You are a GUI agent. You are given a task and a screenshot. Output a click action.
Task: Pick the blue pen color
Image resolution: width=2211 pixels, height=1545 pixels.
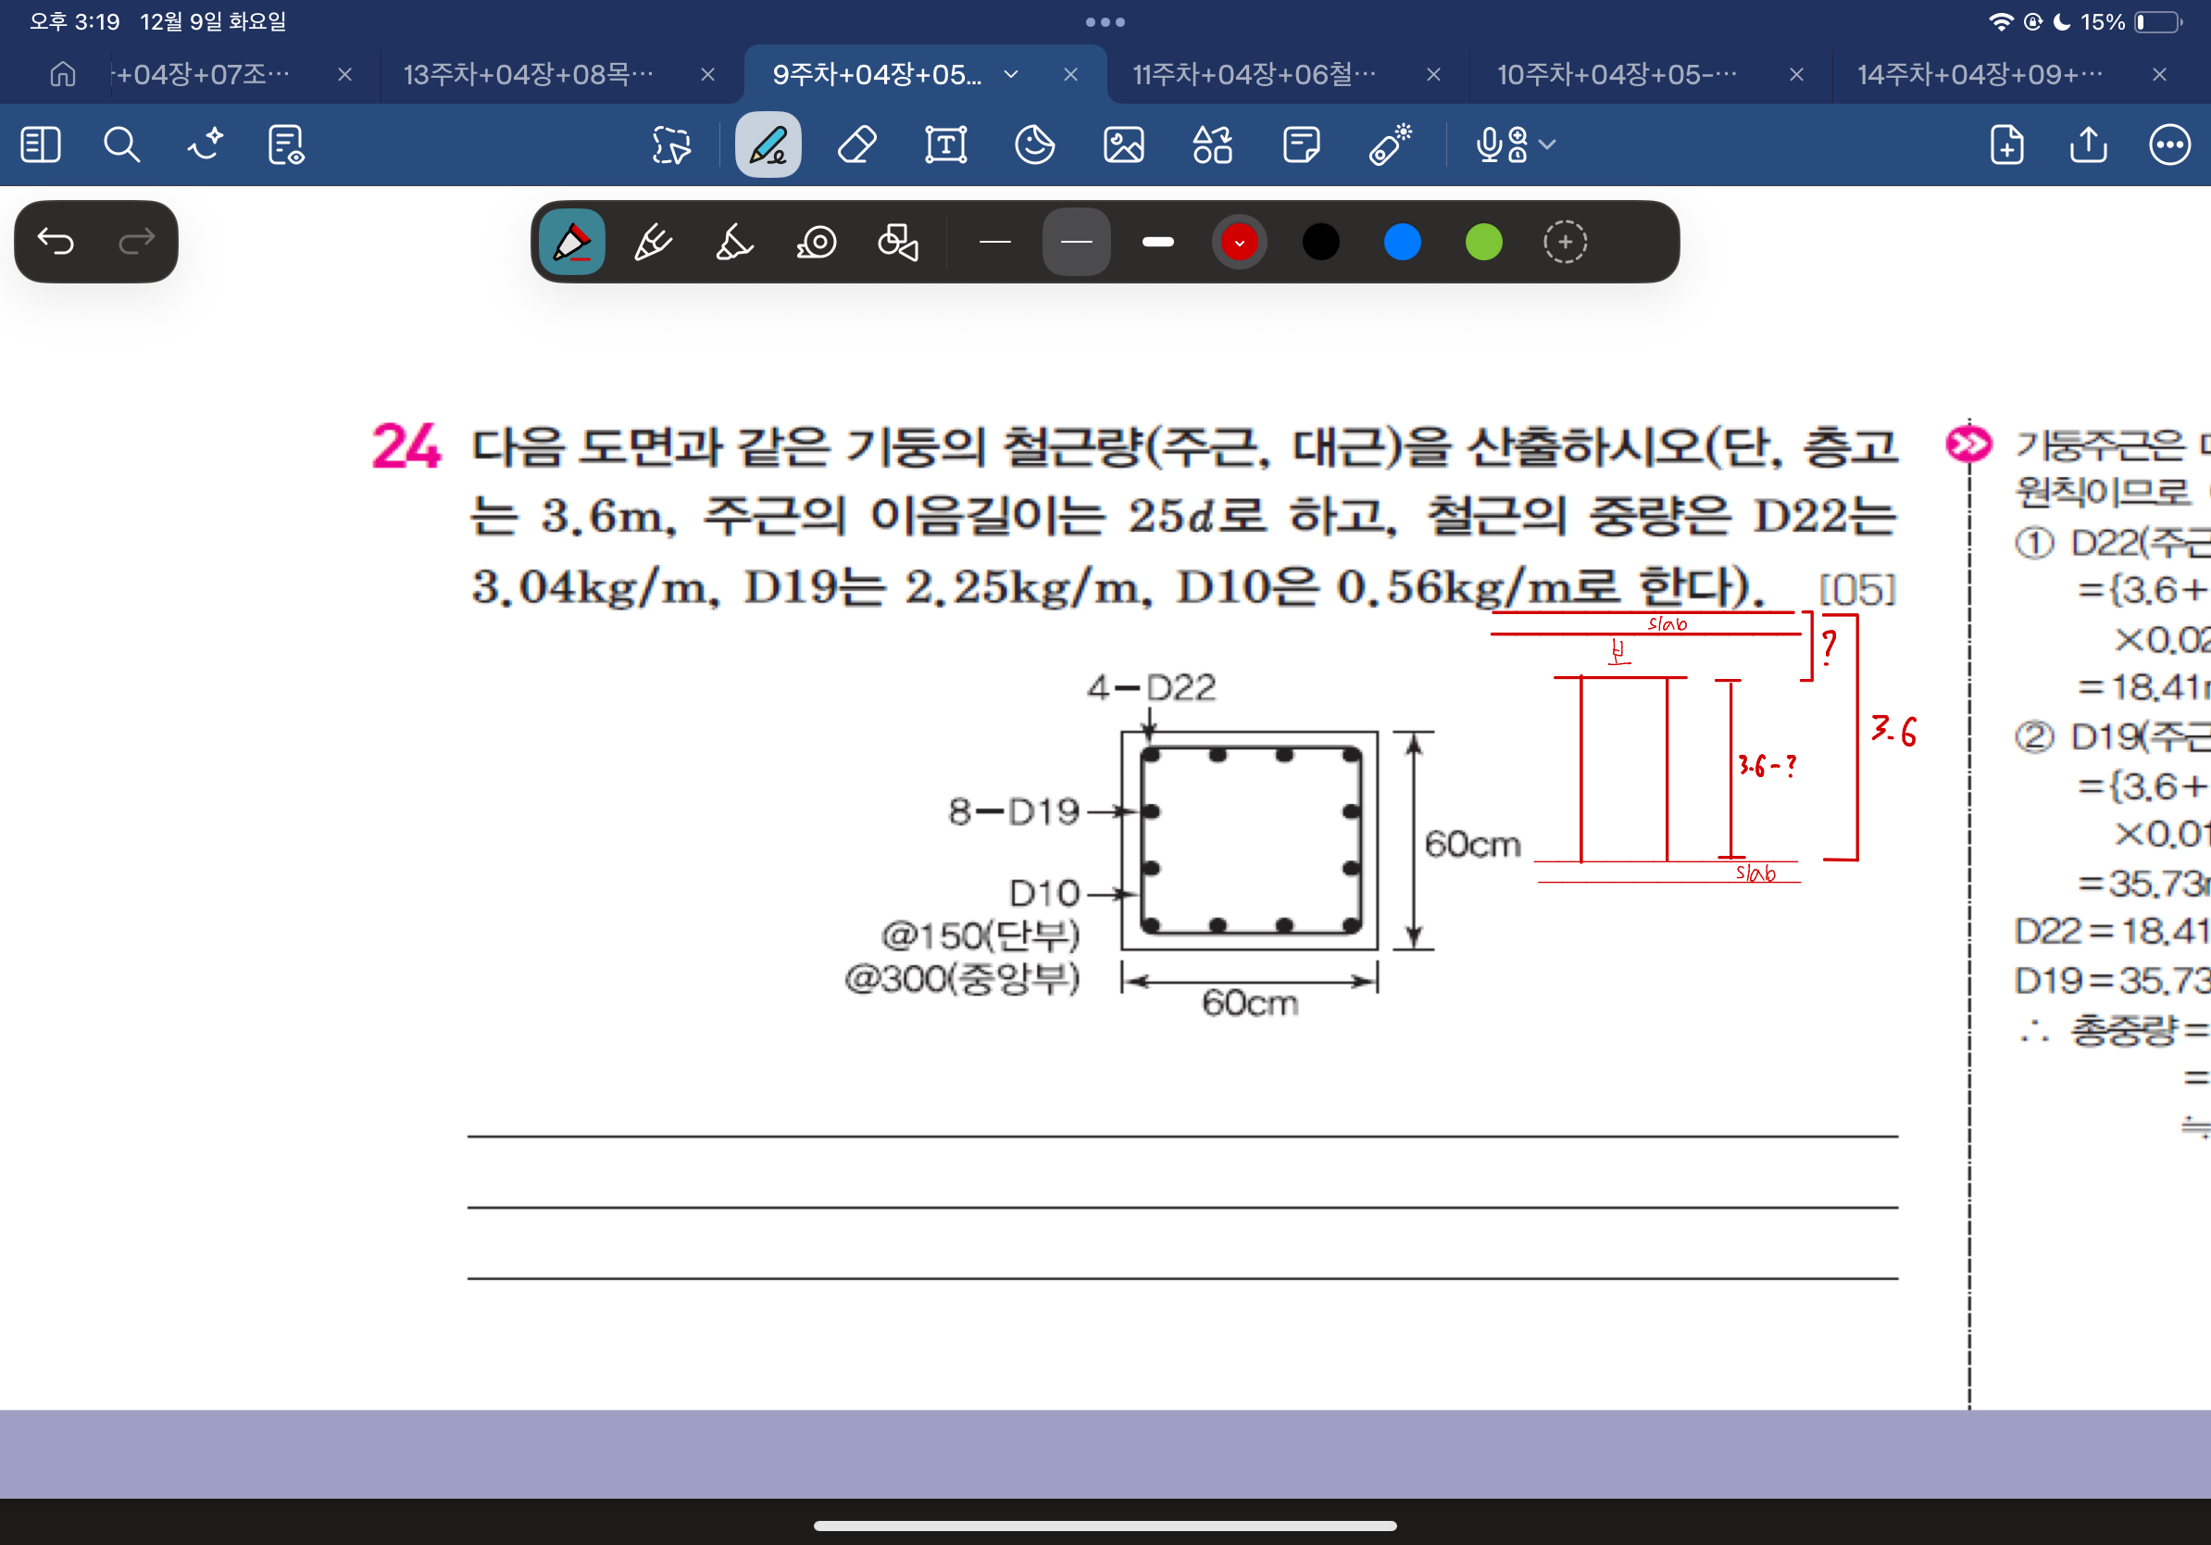(1401, 242)
